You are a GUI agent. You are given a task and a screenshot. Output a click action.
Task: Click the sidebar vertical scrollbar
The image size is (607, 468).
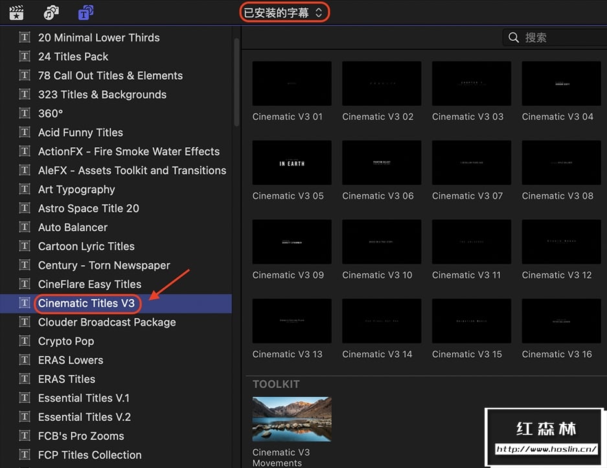[x=236, y=82]
